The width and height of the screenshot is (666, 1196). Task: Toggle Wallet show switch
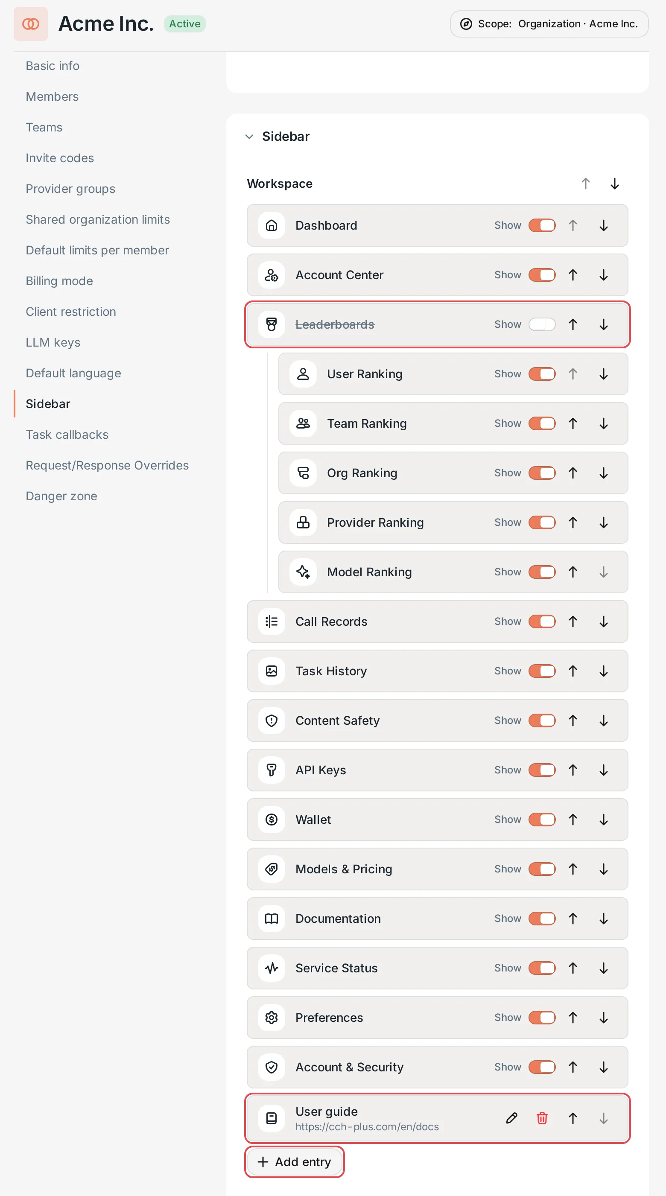tap(542, 820)
